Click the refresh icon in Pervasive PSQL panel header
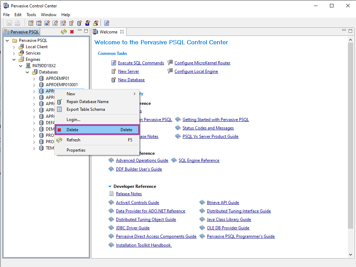The height and width of the screenshot is (267, 356). [x=64, y=32]
